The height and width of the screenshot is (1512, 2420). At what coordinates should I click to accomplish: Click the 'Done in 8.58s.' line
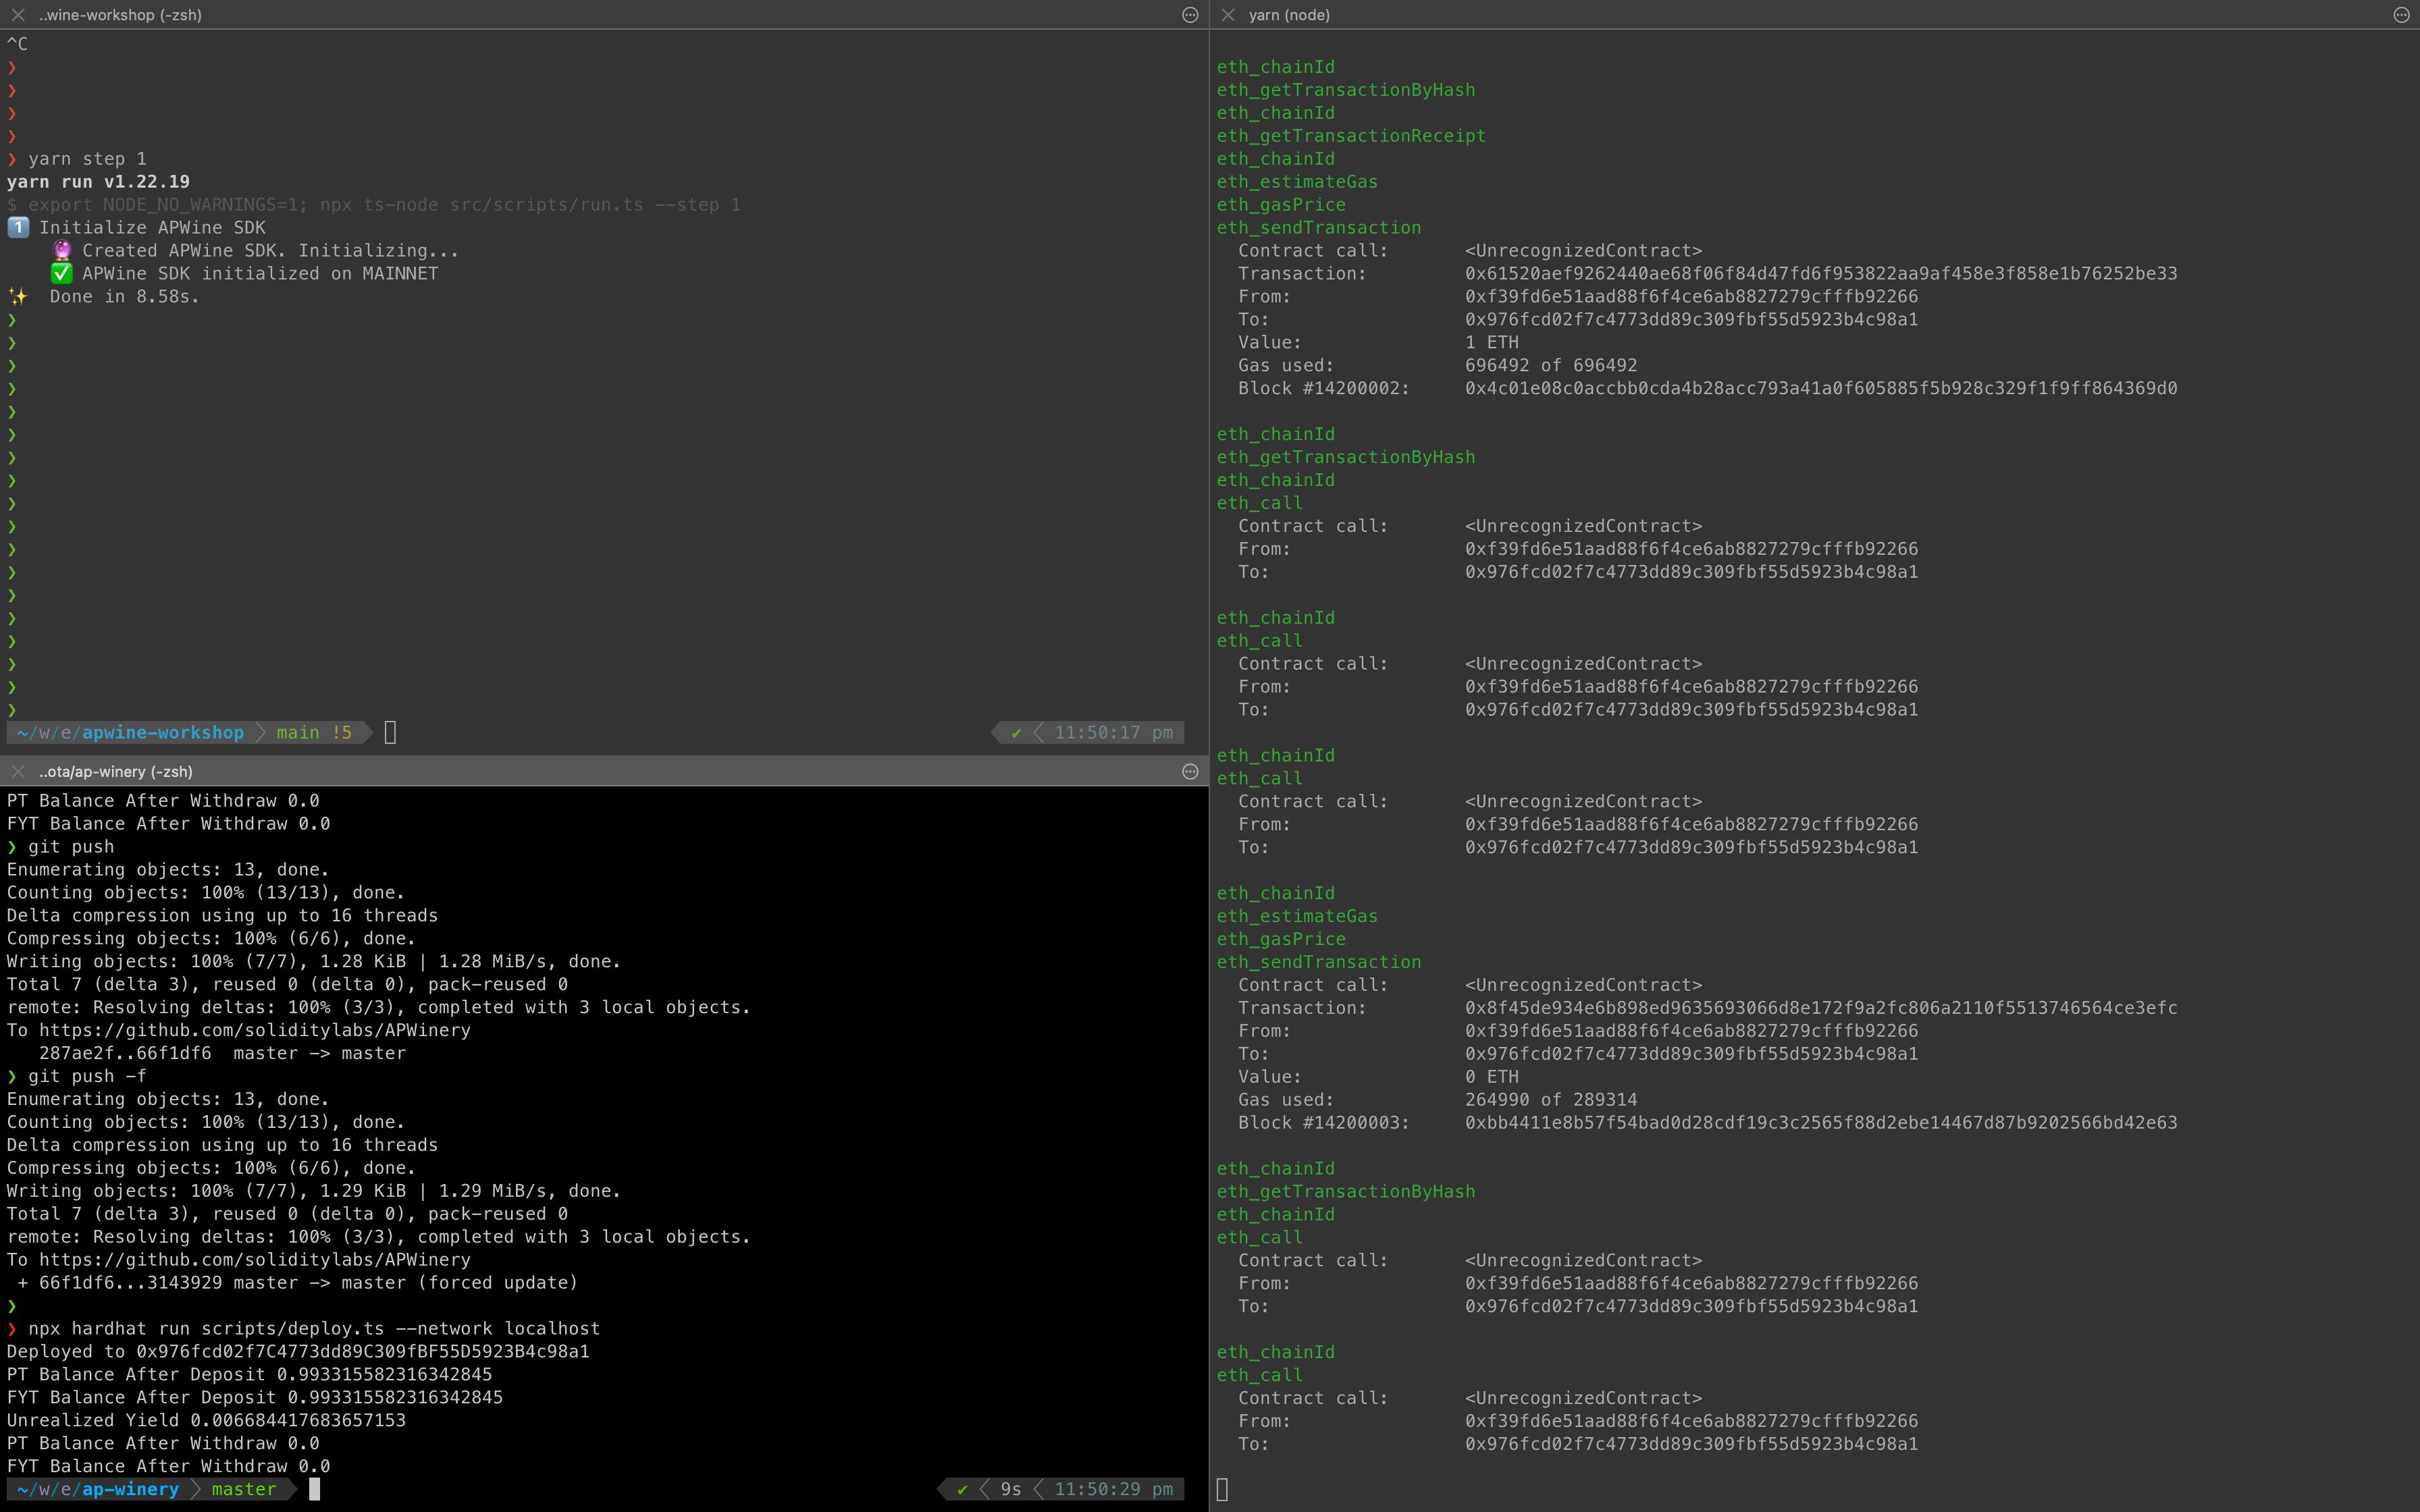(124, 296)
